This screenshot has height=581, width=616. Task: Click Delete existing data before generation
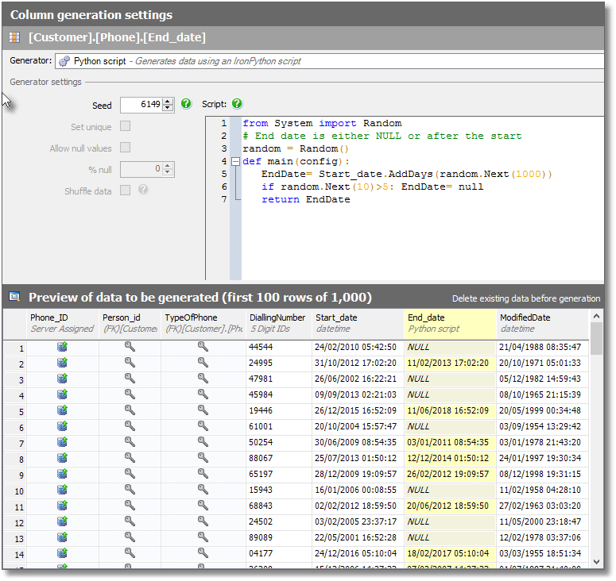[525, 298]
